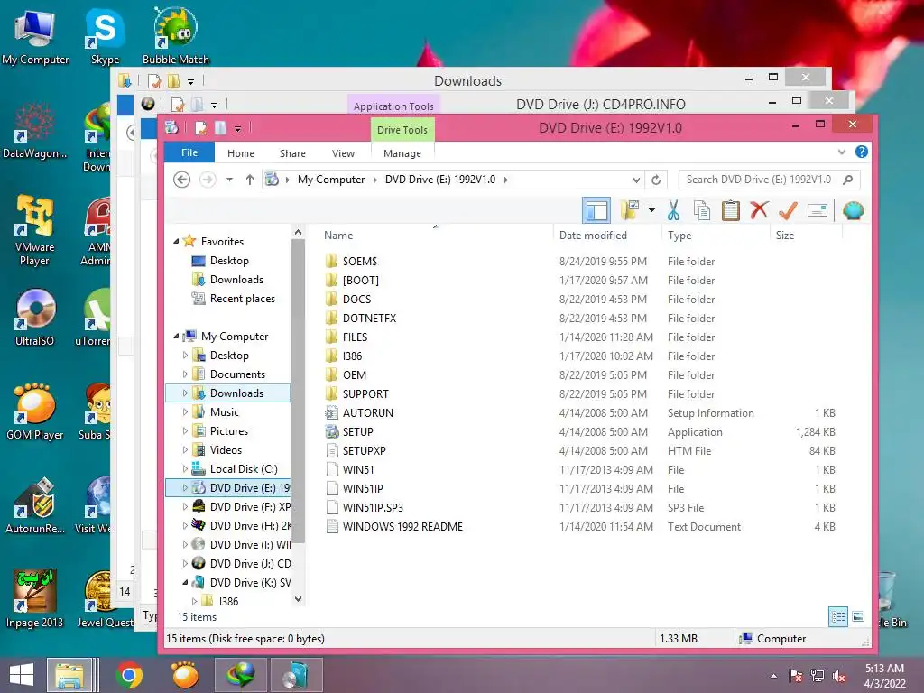The height and width of the screenshot is (693, 924).
Task: Sort by the Size column header
Action: (785, 236)
